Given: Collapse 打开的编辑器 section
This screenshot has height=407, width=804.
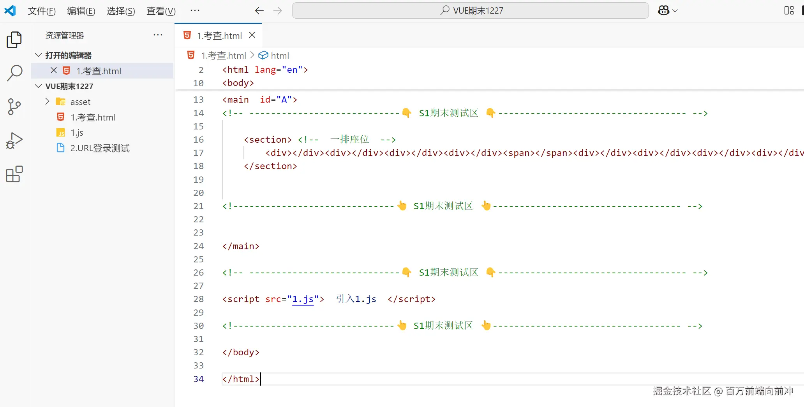Looking at the screenshot, I should 39,55.
